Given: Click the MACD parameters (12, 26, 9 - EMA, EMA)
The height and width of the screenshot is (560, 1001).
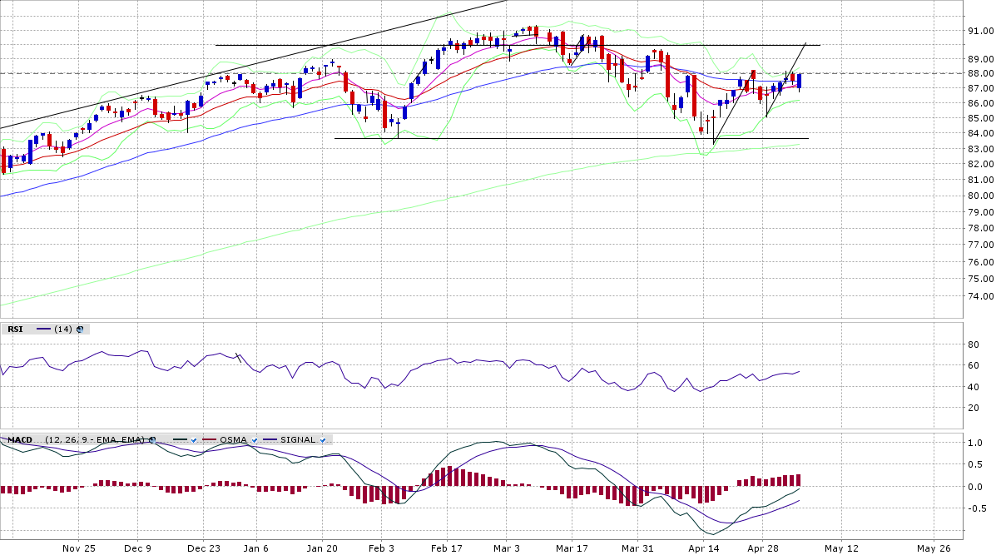Looking at the screenshot, I should pos(95,439).
